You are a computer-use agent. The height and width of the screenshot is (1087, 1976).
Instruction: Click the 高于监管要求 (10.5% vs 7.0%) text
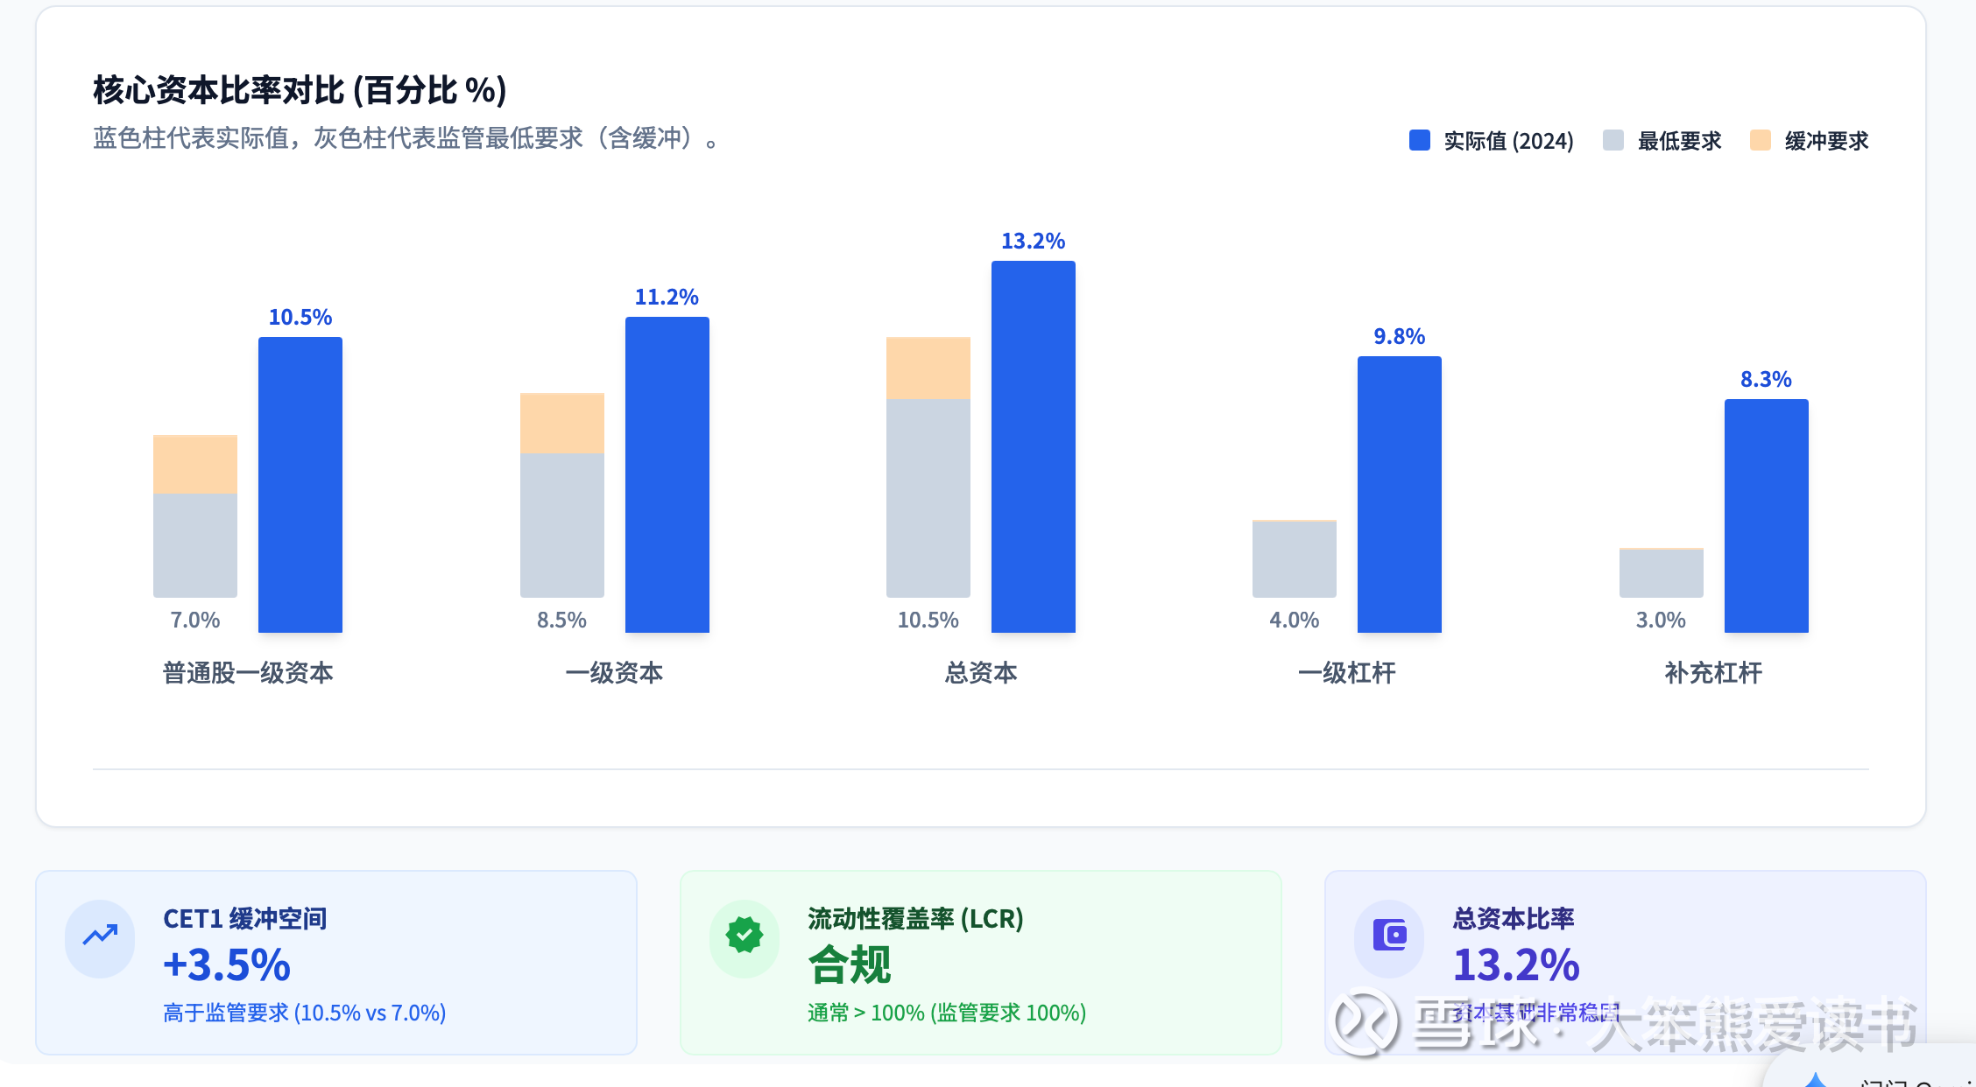click(305, 1013)
